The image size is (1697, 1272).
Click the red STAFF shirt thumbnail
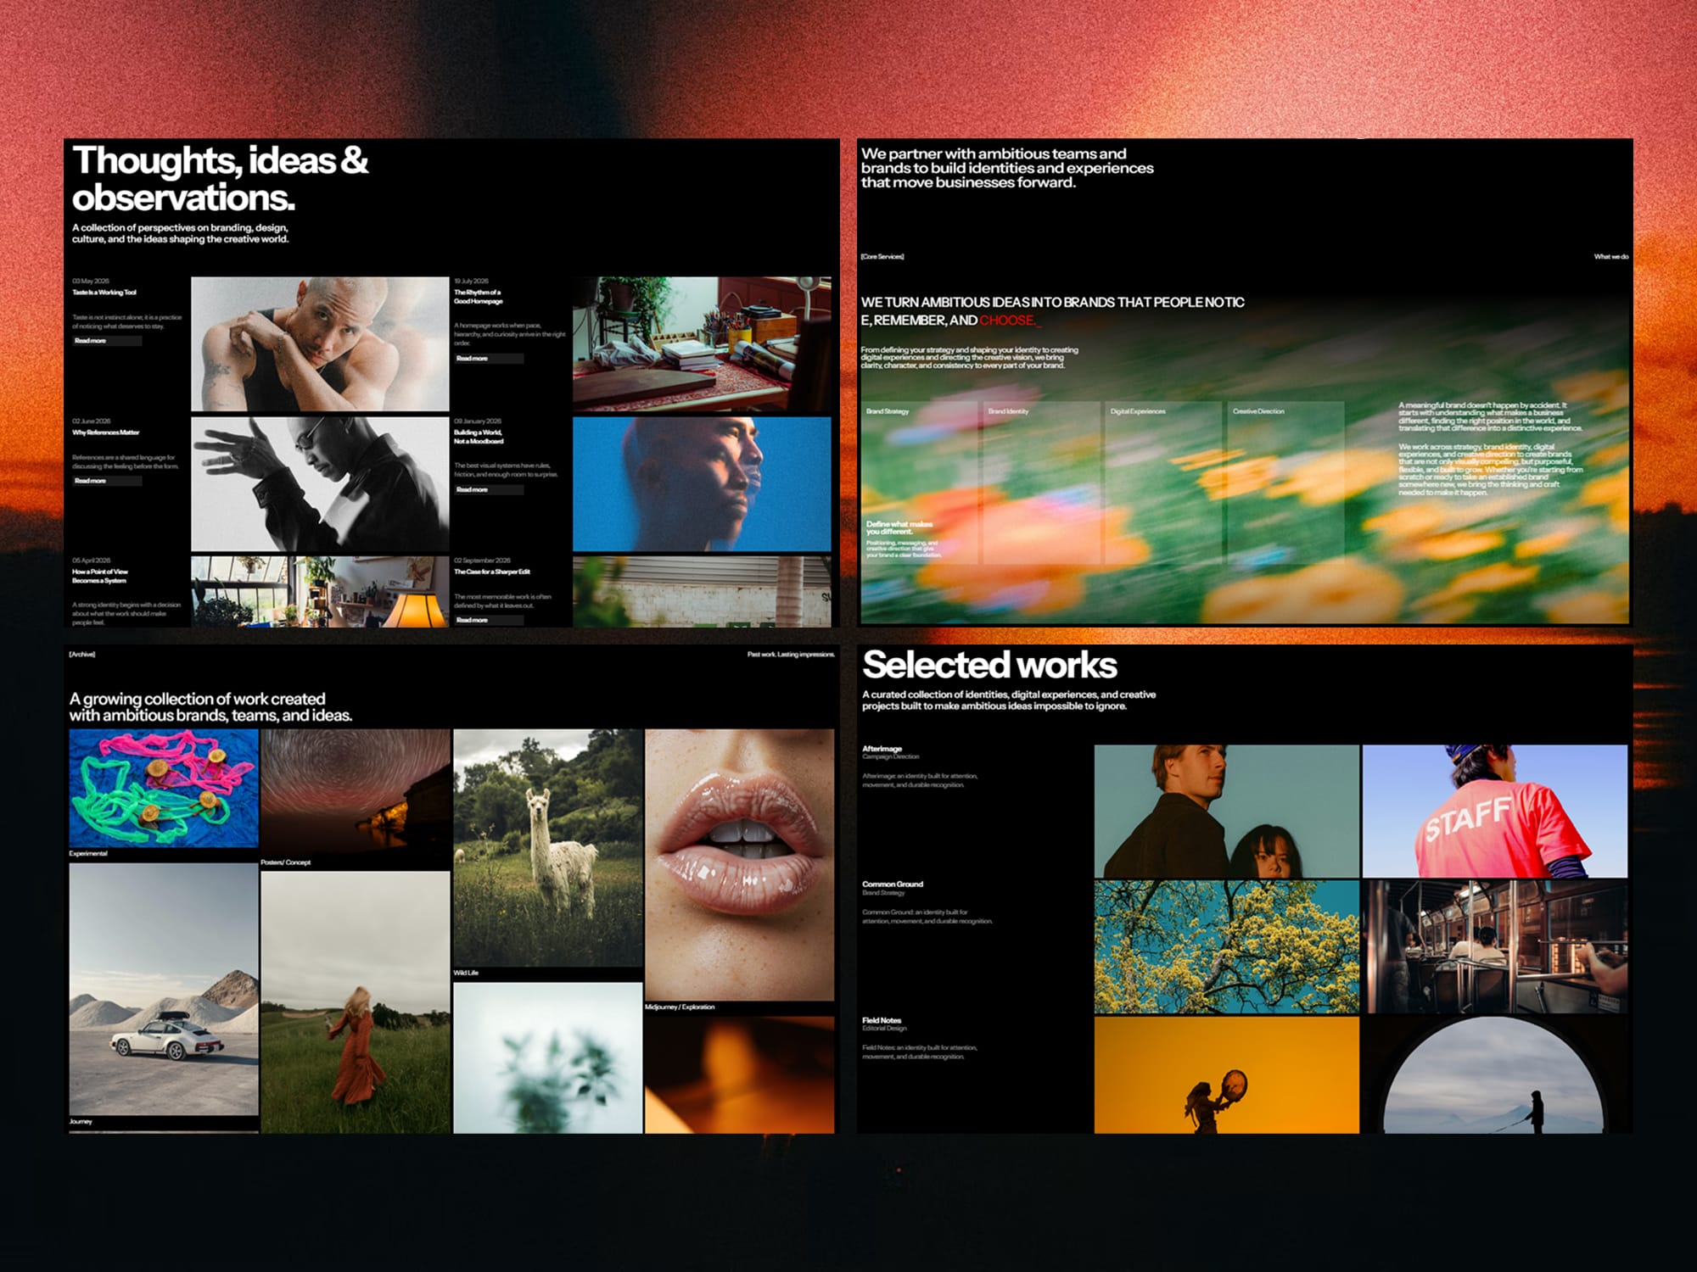tap(1495, 811)
